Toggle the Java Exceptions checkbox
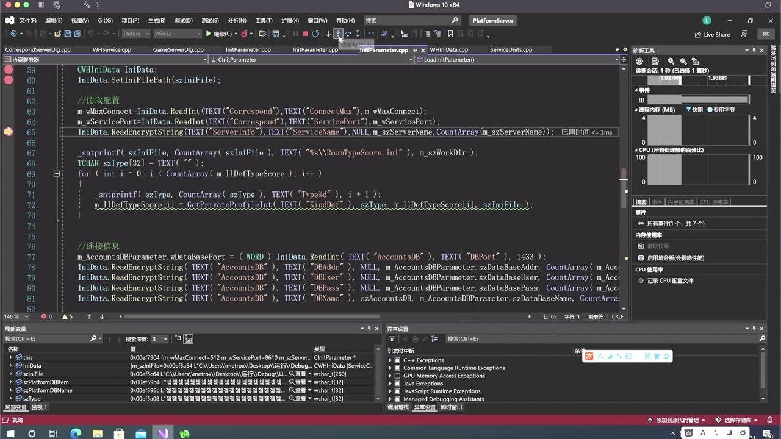Screen dimensions: 781x439 click(397, 384)
